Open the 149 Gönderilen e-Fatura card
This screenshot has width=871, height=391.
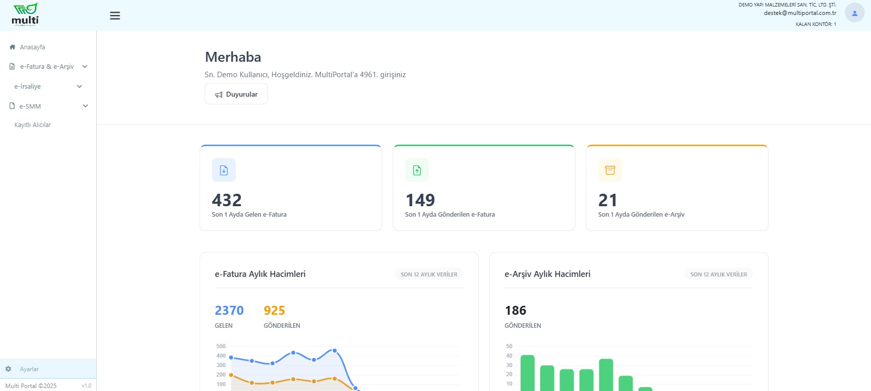coord(484,188)
